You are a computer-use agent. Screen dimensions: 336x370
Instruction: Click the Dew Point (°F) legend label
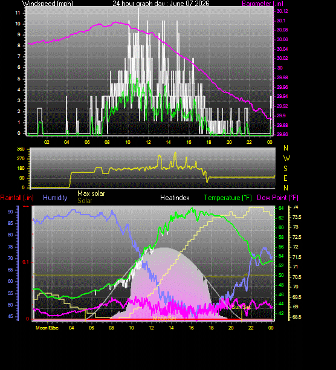[x=277, y=198]
